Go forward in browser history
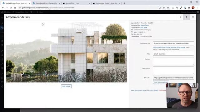Screen dimensions: 200x112 (x=7, y=8)
